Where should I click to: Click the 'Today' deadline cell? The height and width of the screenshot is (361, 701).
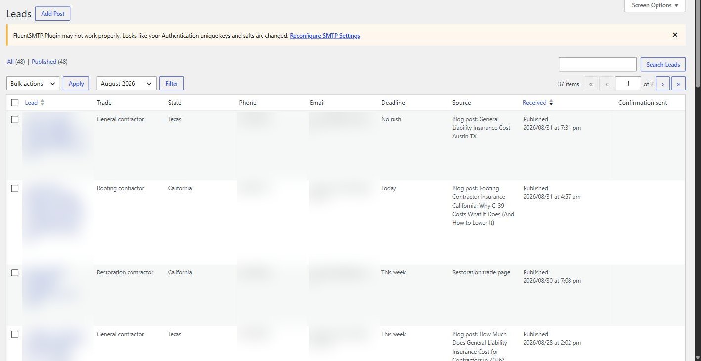coord(389,188)
